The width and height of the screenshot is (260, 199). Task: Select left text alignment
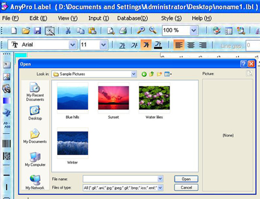pos(179,45)
